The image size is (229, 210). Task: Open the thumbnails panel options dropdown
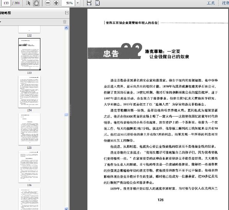click(0, 22)
